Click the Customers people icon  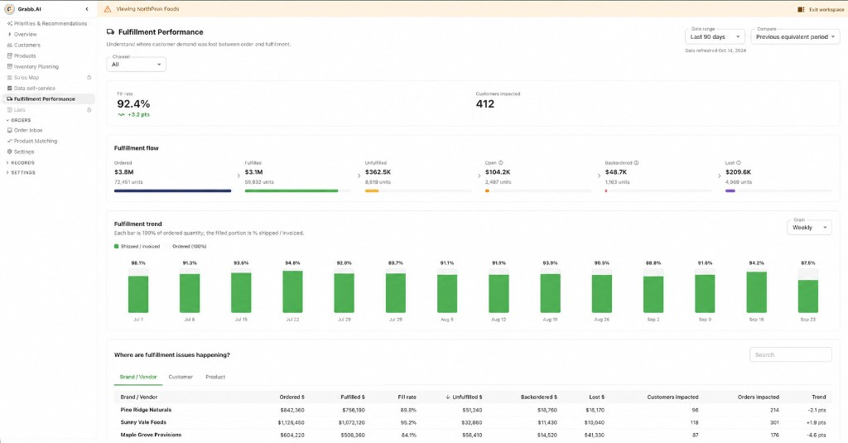click(9, 45)
